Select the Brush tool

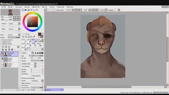click(34, 41)
